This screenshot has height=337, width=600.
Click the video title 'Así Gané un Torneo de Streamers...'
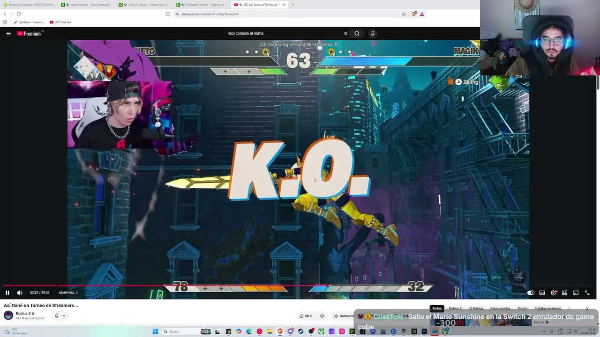(x=41, y=306)
